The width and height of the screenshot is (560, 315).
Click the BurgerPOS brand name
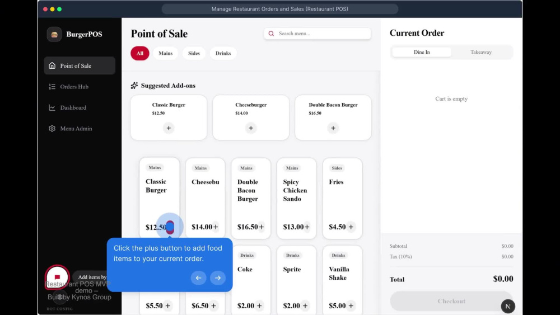(85, 34)
